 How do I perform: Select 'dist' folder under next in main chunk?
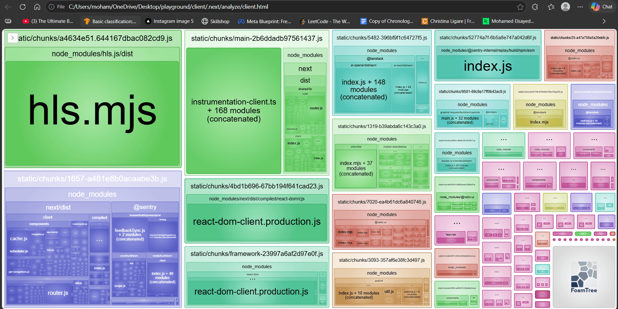305,80
